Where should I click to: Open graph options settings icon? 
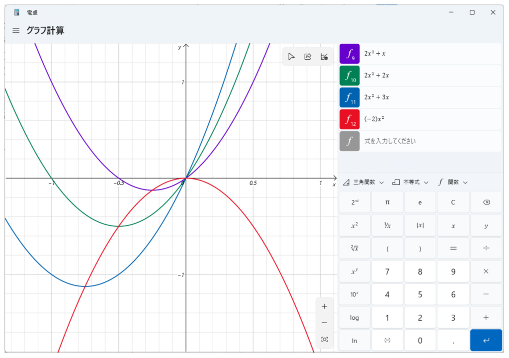pos(324,57)
